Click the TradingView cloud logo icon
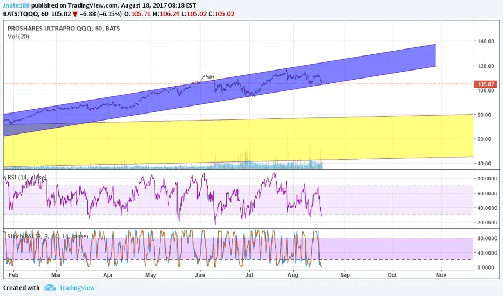The width and height of the screenshot is (503, 296). pyautogui.click(x=50, y=287)
